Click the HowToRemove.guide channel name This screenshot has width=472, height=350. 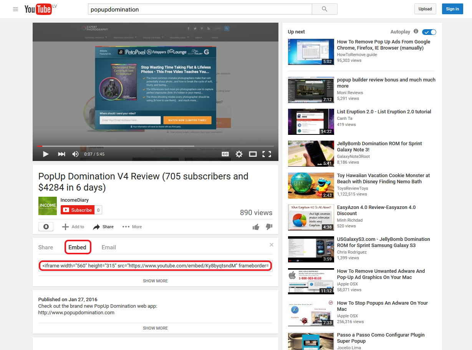pyautogui.click(x=357, y=55)
